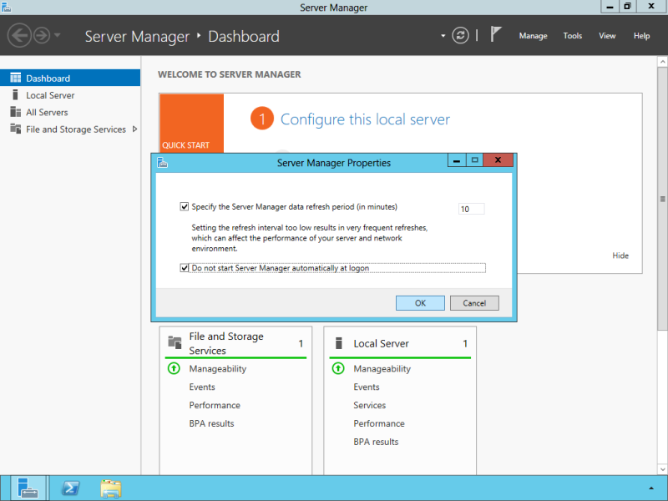This screenshot has height=501, width=668.
Task: Open Services in Local Server tile
Action: (x=369, y=405)
